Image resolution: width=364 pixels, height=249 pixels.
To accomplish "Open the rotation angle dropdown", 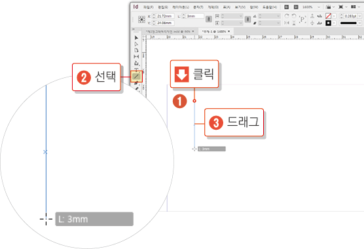I will point(278,16).
